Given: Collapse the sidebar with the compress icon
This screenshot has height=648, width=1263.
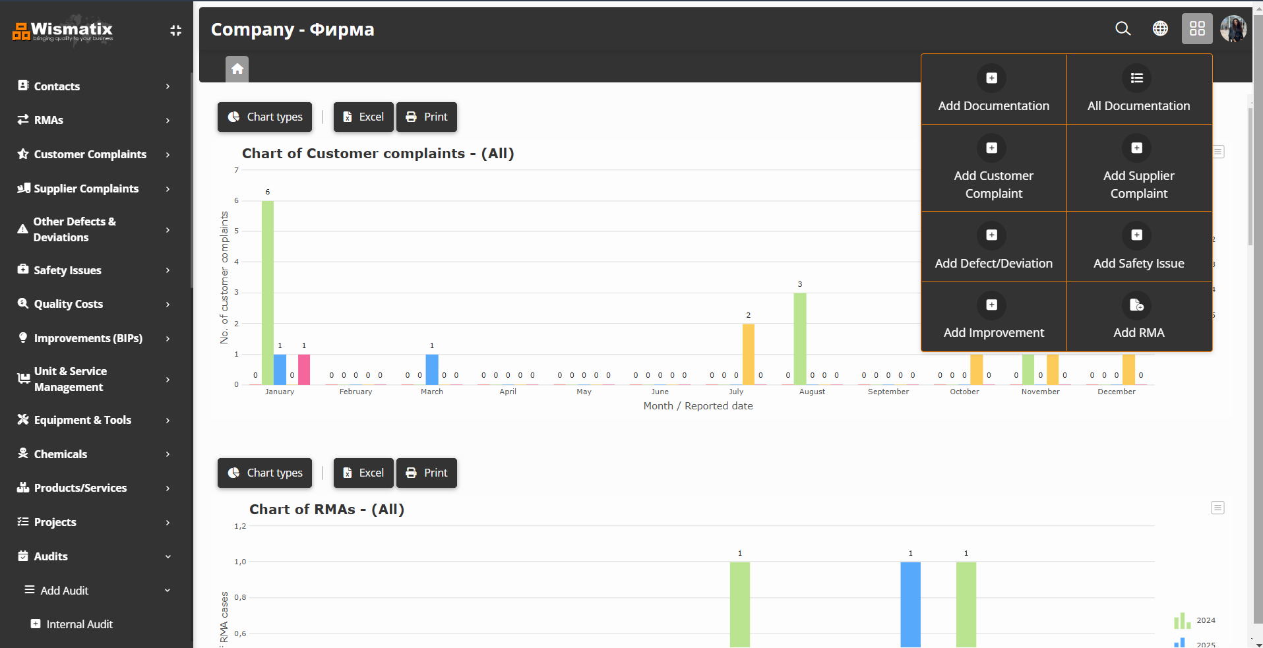Looking at the screenshot, I should click(x=175, y=30).
